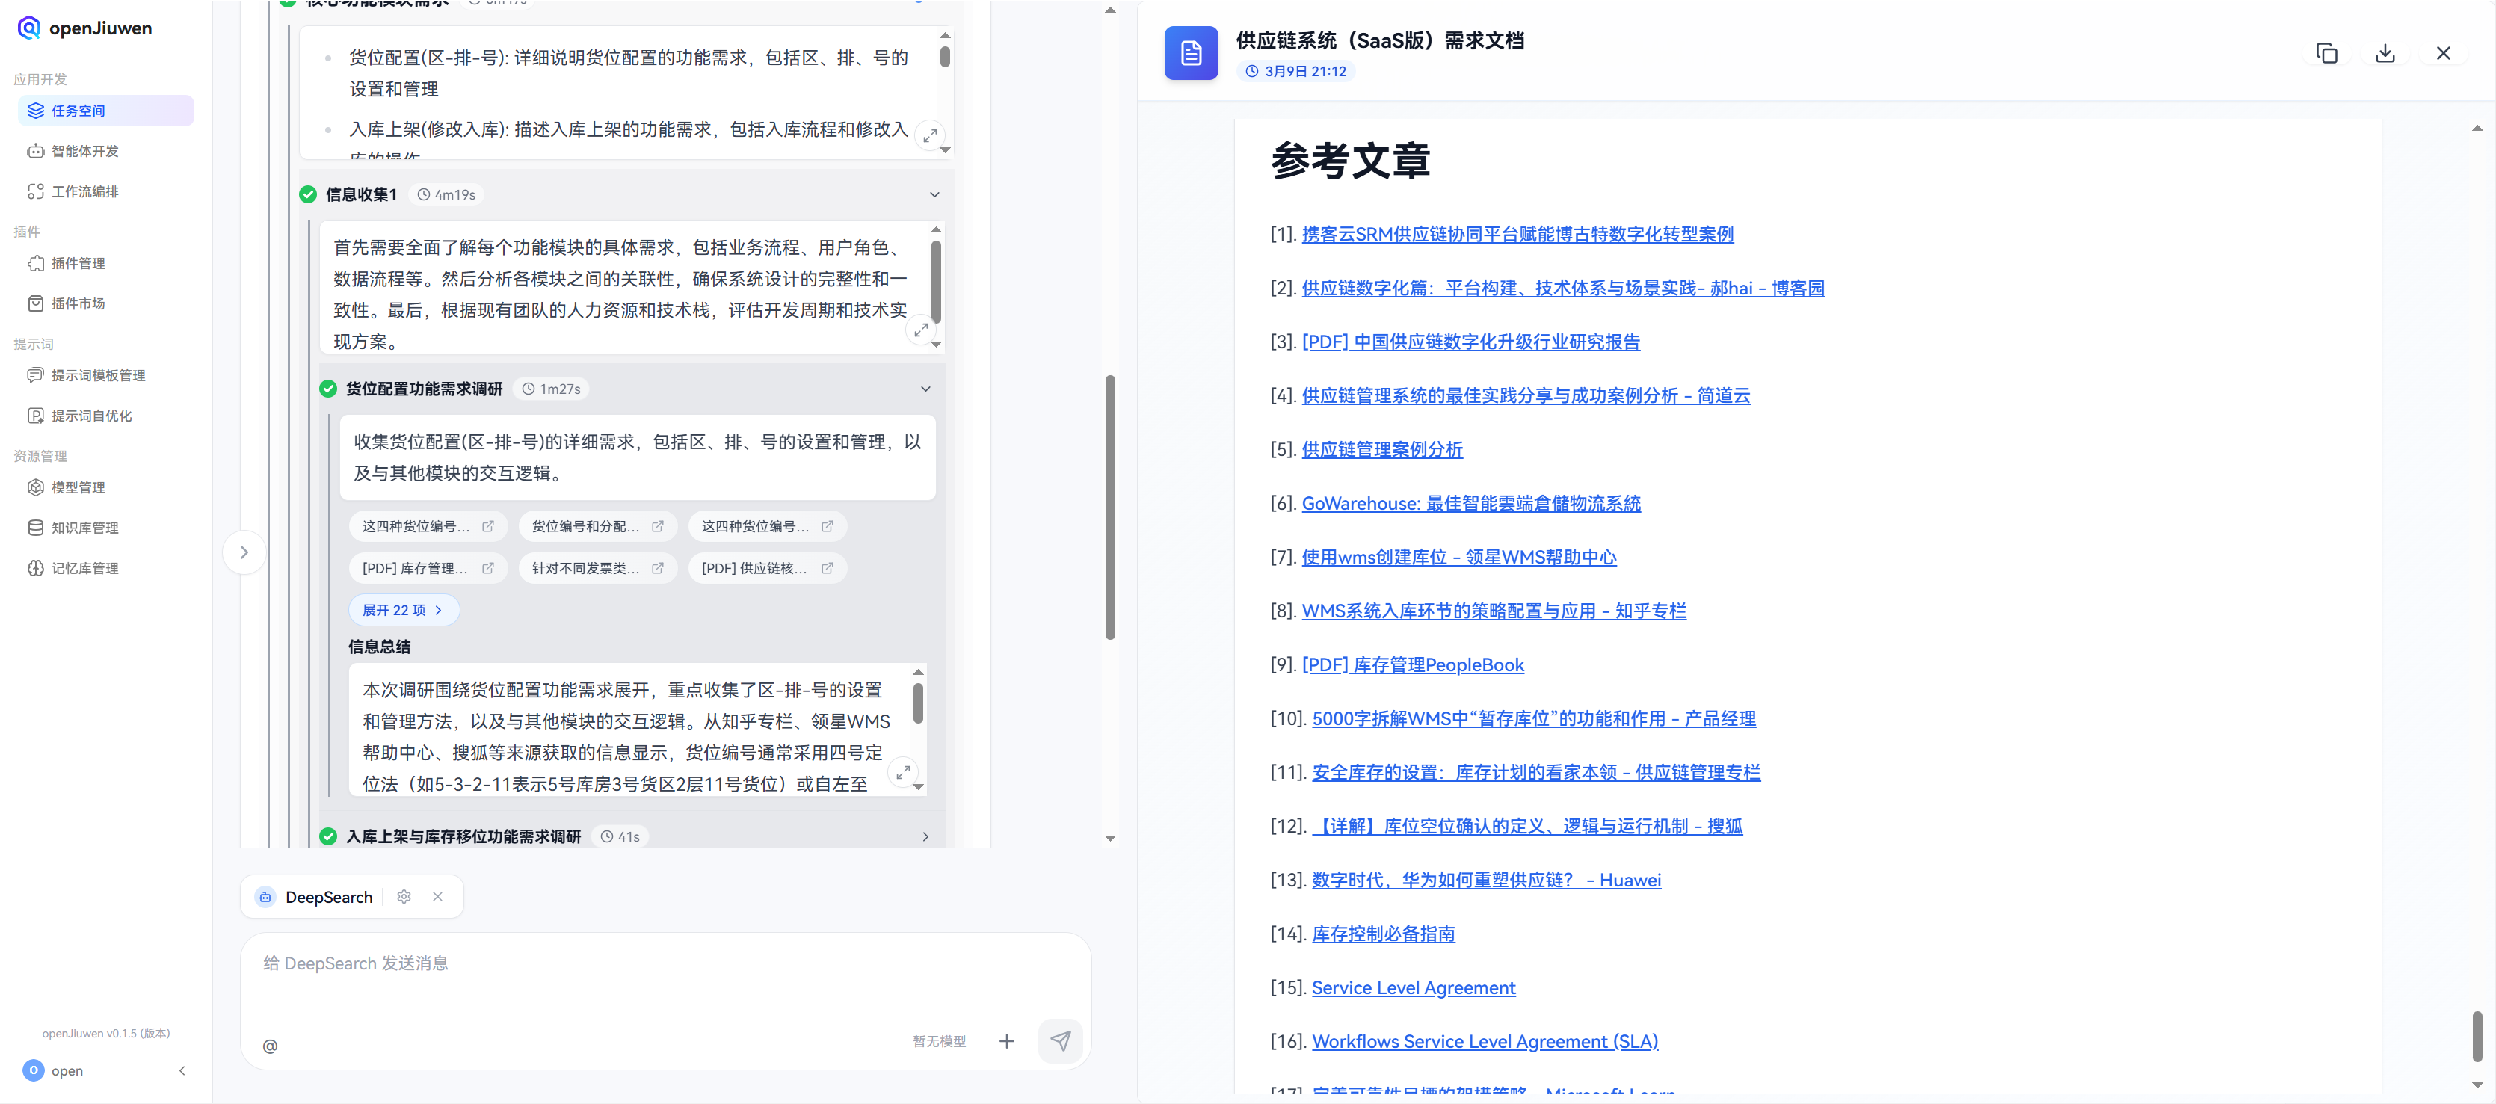Click the 货位配置功能需求调研 green check icon
This screenshot has width=2496, height=1104.
pos(328,389)
